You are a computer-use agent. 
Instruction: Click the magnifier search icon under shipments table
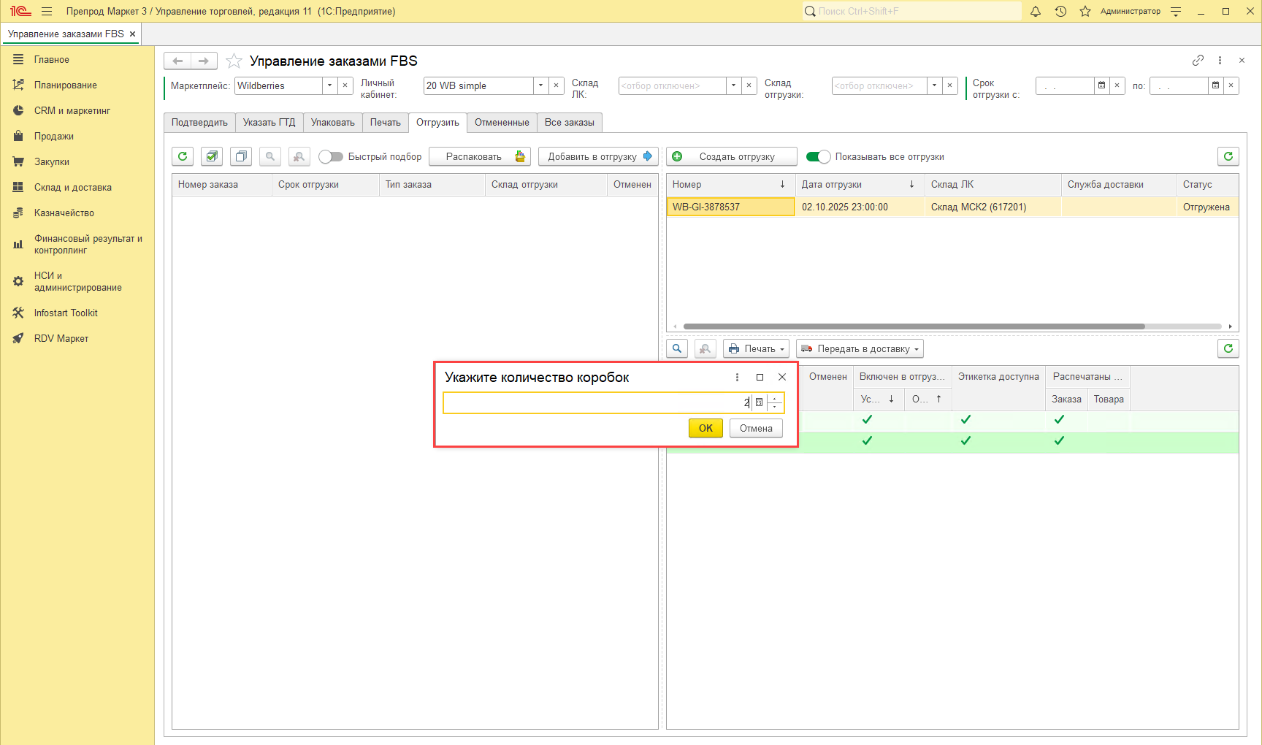pos(677,349)
